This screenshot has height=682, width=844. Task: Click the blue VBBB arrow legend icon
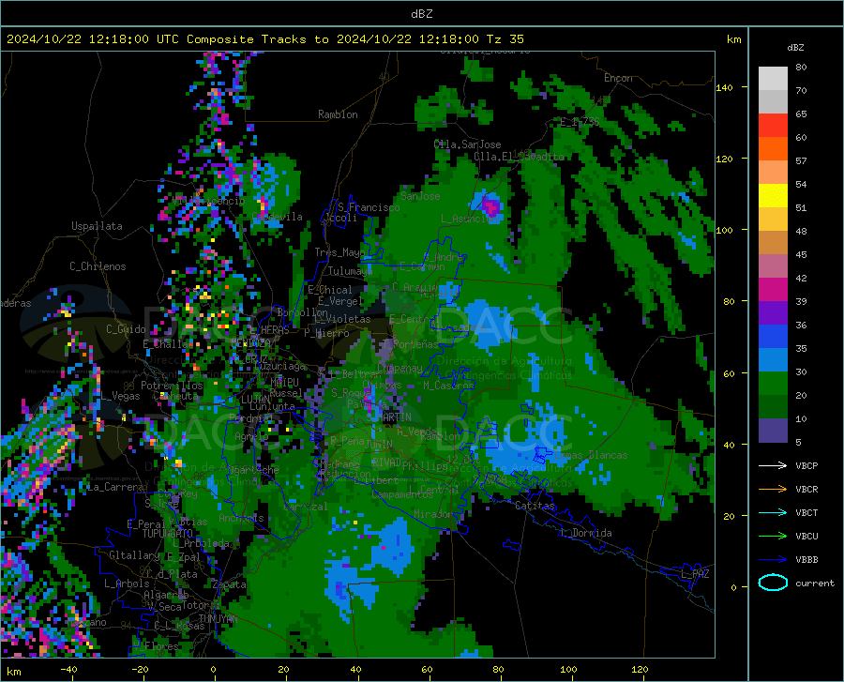773,560
